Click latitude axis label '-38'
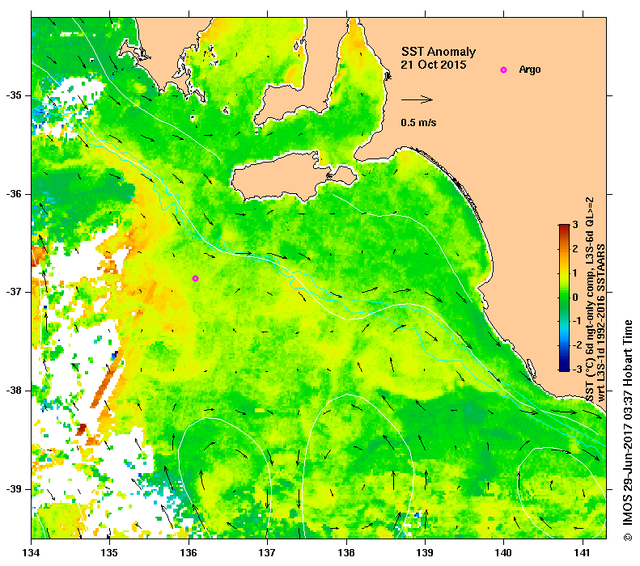 pos(14,391)
